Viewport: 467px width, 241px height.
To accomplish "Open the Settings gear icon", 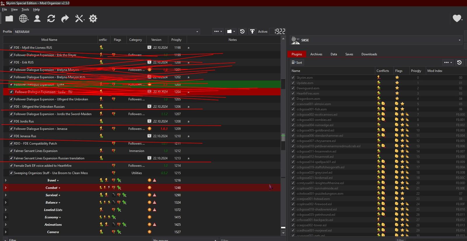I will (93, 19).
